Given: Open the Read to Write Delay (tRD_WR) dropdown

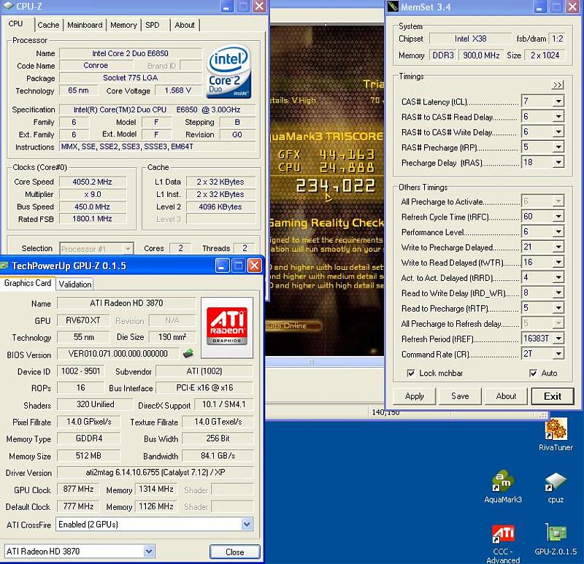Looking at the screenshot, I should tap(558, 293).
